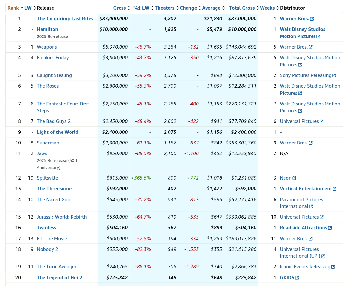Sort table by Rank column
Screen dimensions: 348x286
pyautogui.click(x=13, y=8)
